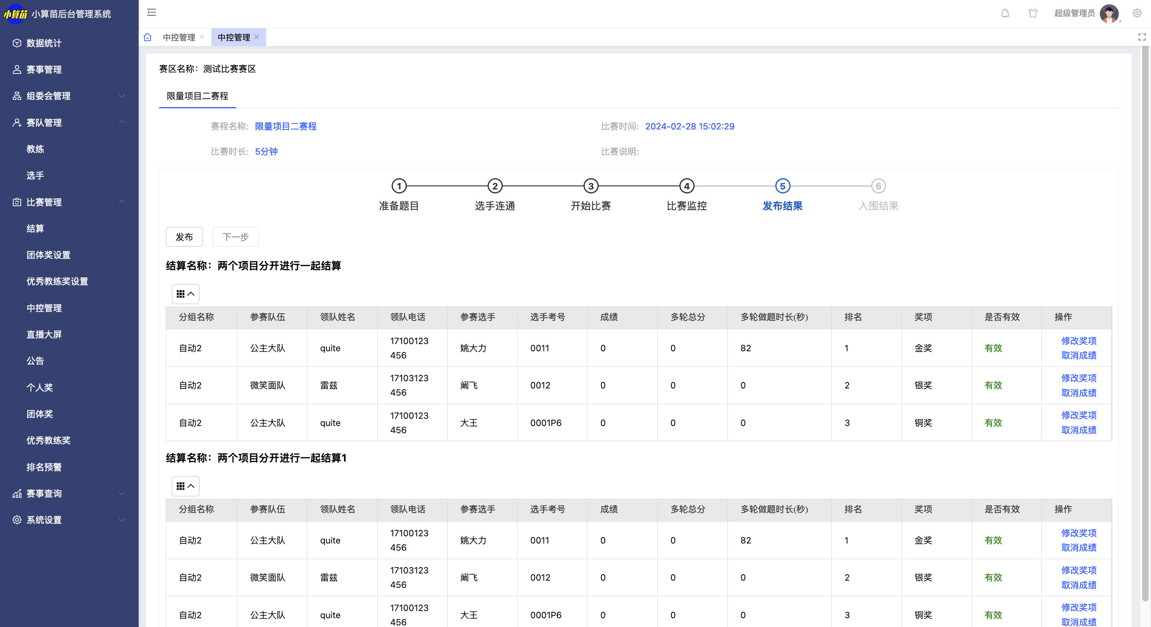Open column settings for the second results table
The width and height of the screenshot is (1151, 627).
pyautogui.click(x=185, y=486)
